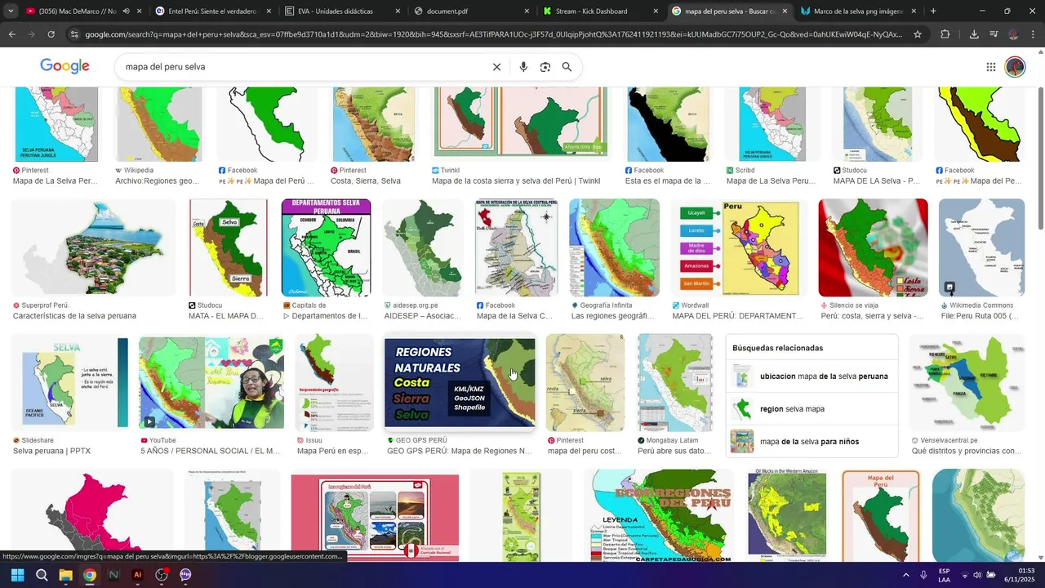Screen dimensions: 1045x588
Task: Open Adobe Illustrator from the taskbar
Action: 137,575
